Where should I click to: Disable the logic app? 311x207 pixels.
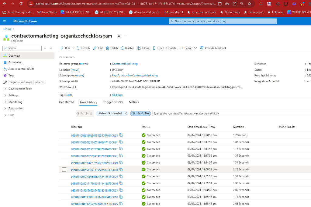pyautogui.click(x=127, y=48)
